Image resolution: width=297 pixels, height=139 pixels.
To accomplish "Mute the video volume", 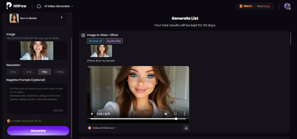I will coord(166,114).
